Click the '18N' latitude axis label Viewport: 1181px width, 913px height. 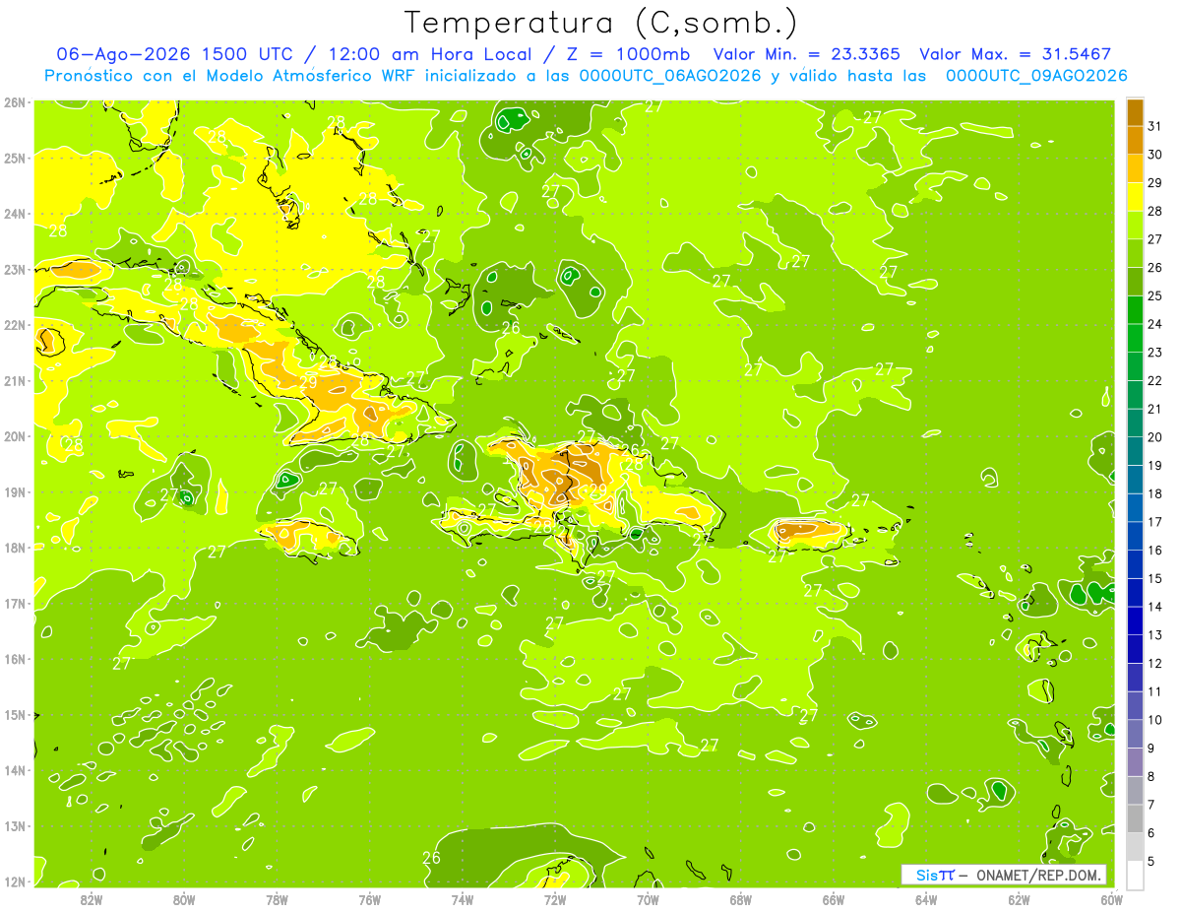coord(14,548)
